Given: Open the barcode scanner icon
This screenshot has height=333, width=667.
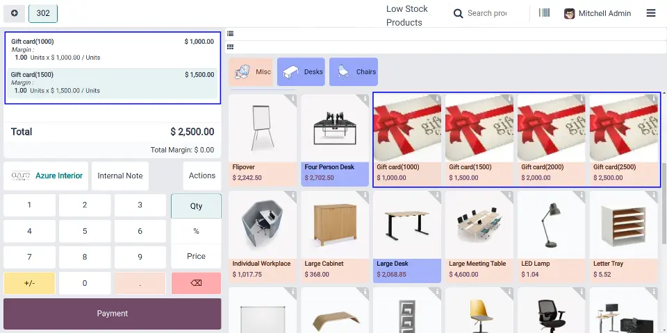Looking at the screenshot, I should 544,12.
